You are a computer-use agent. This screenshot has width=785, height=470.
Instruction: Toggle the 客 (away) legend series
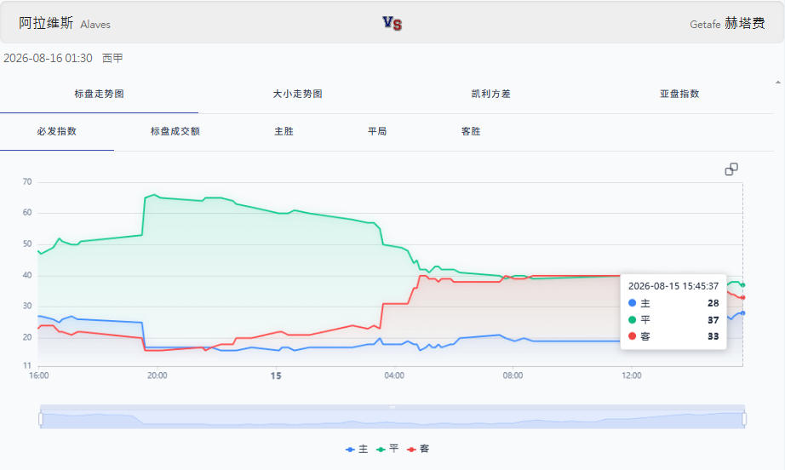(x=418, y=449)
